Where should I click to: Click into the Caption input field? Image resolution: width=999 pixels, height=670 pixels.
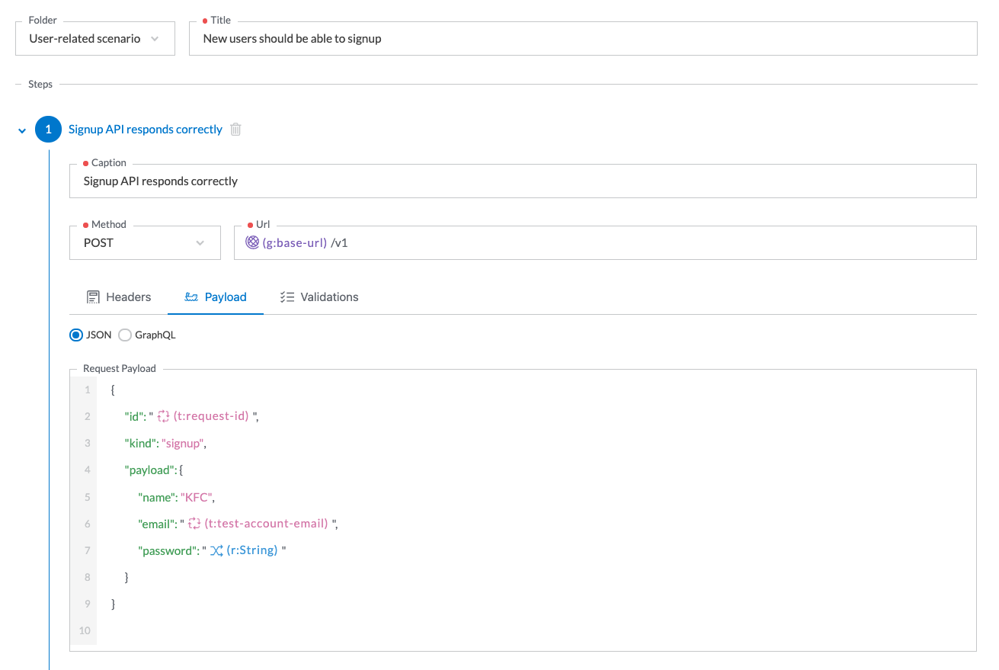click(523, 181)
